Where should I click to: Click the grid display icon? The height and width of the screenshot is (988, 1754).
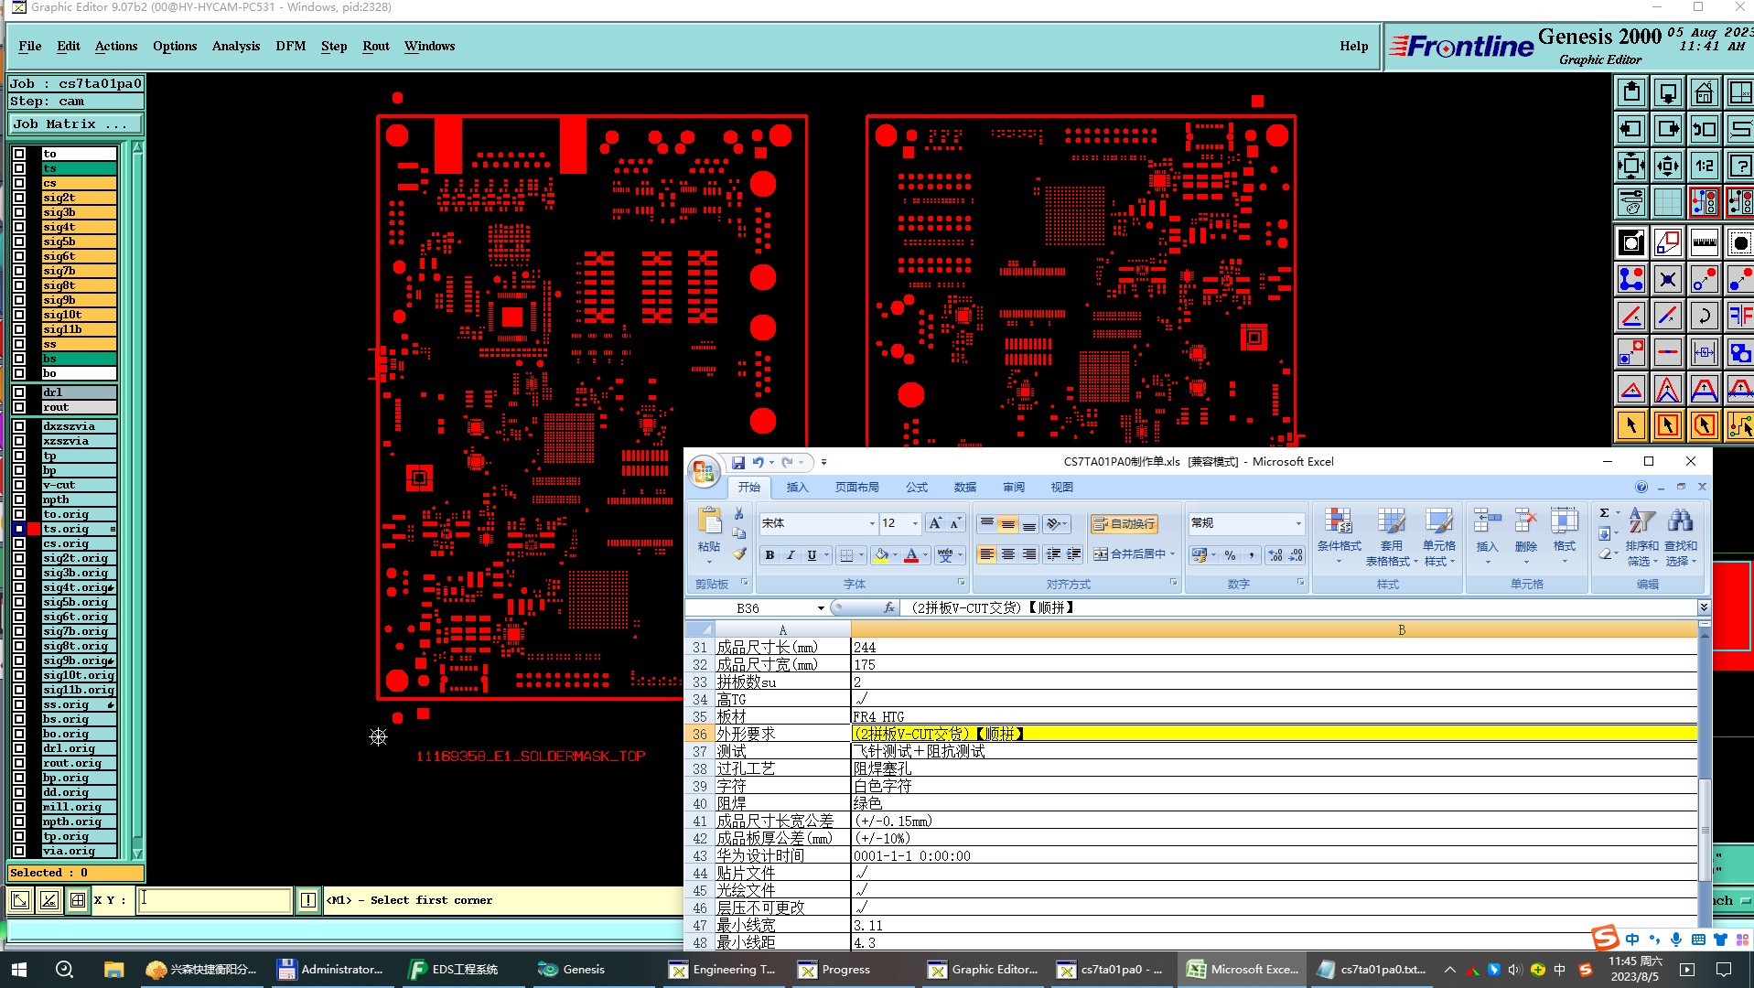tap(1667, 202)
